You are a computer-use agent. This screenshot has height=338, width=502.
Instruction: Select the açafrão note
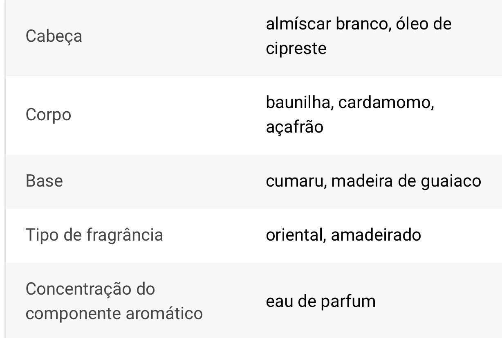294,127
